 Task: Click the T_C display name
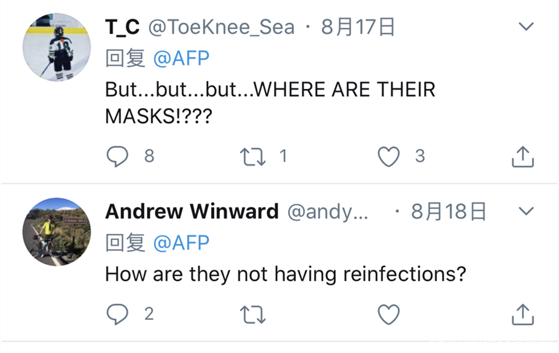pyautogui.click(x=122, y=27)
